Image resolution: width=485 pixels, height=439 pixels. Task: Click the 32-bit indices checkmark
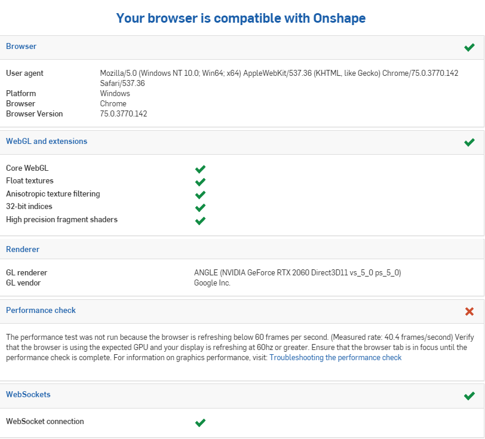pos(200,207)
